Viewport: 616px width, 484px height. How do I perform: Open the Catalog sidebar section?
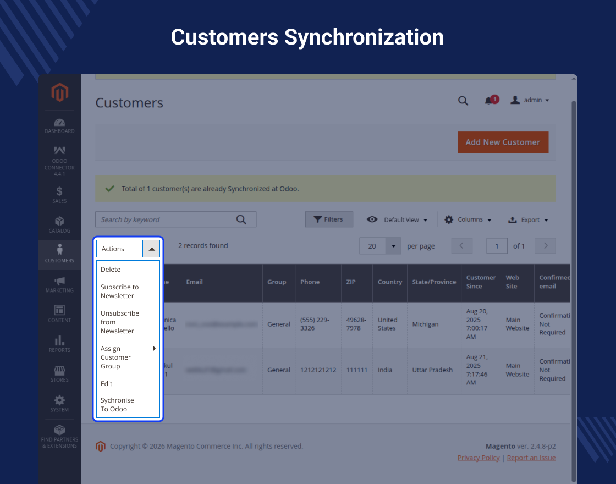click(x=60, y=225)
